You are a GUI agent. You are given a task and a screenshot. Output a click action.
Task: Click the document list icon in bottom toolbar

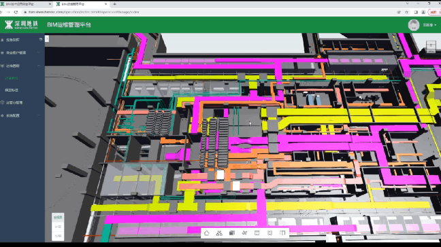click(269, 233)
